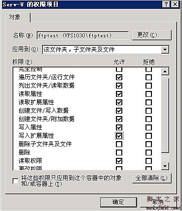Viewport: 182px width, 211px height.
Task: Tick the allow box for 删除
Action: click(x=119, y=152)
